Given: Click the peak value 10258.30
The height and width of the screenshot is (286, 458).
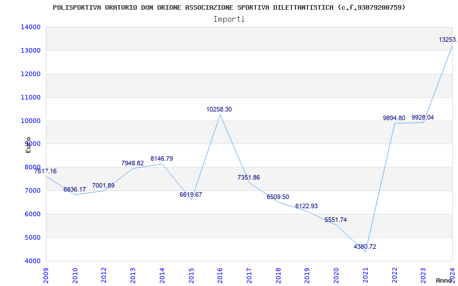Looking at the screenshot, I should tap(219, 109).
